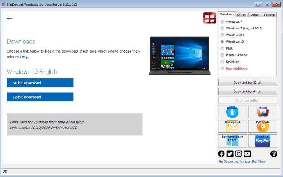Select the New Additions radio option
283x177 pixels.
click(234, 68)
